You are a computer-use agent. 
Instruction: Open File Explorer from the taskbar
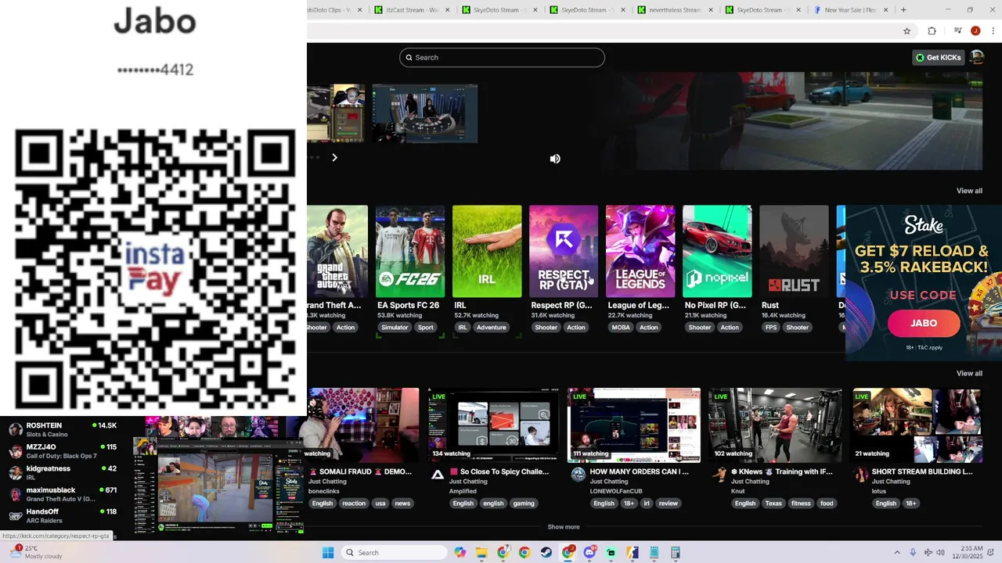(x=481, y=553)
